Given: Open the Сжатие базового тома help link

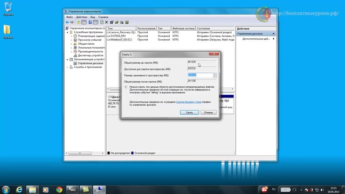Looking at the screenshot, I should coord(189,102).
